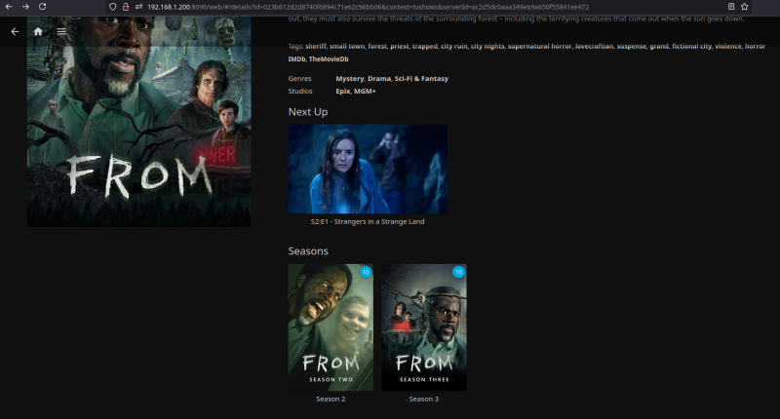This screenshot has height=419, width=780.
Task: Click the 'Season 2' label
Action: pos(331,400)
